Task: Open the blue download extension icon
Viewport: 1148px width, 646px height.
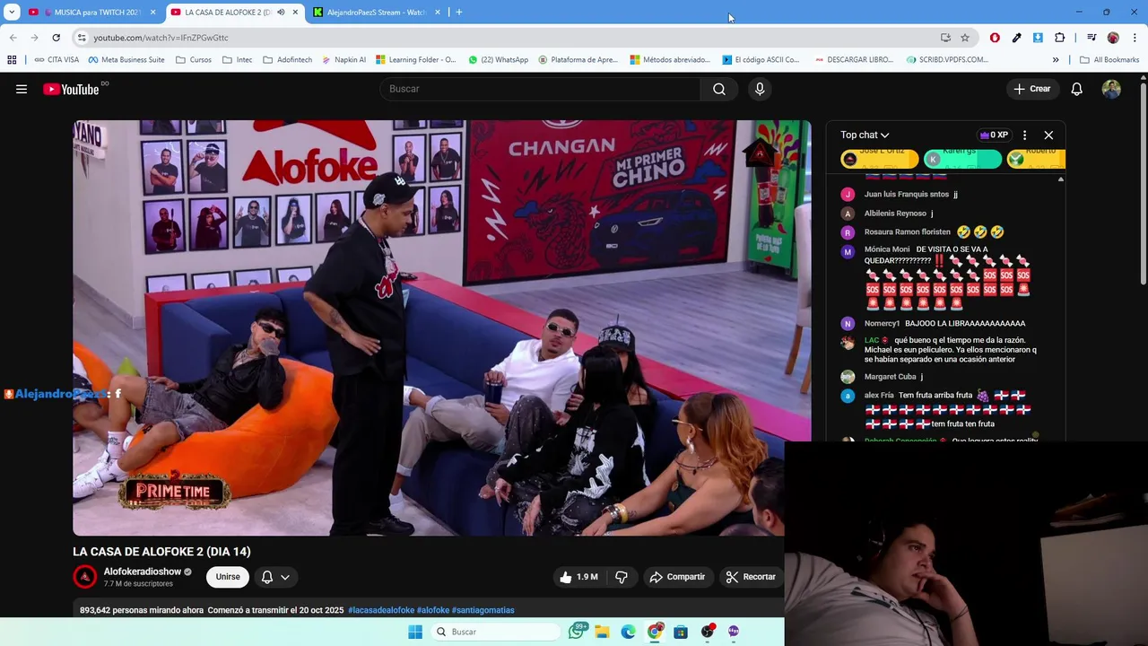Action: coord(1038,38)
